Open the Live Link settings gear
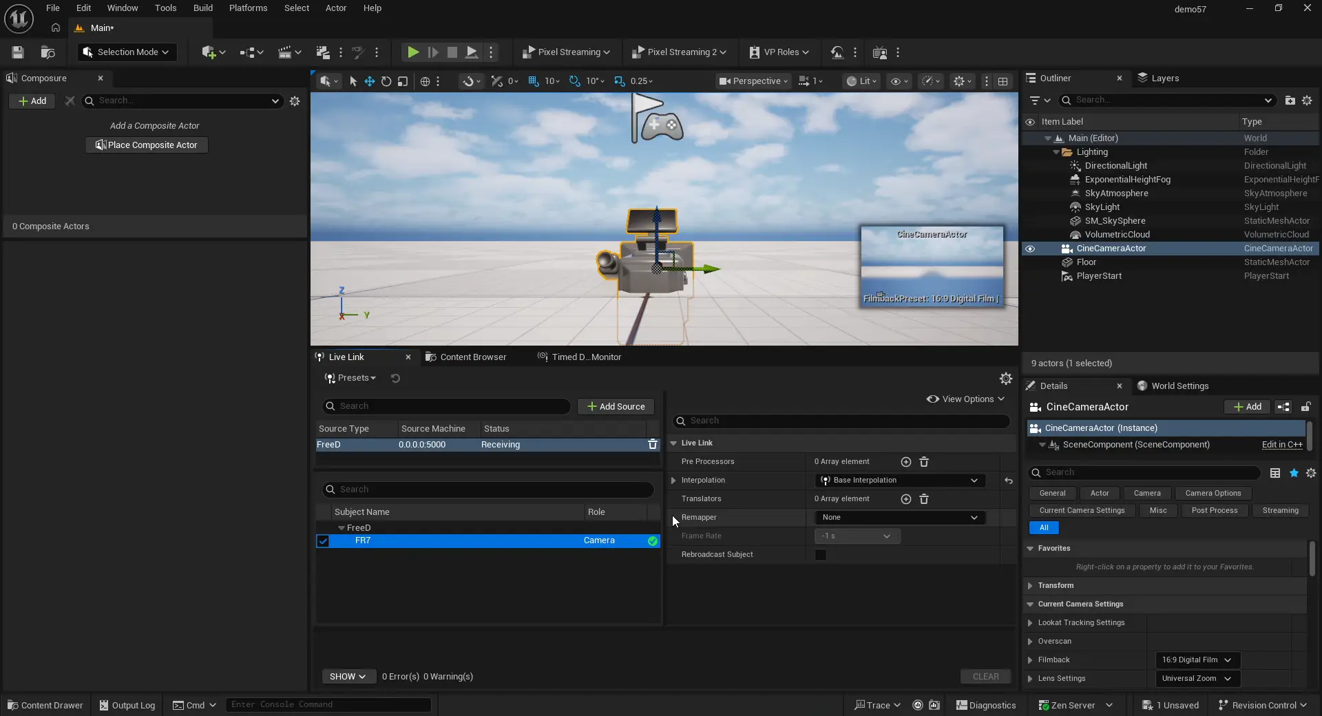Screen dimensions: 1322x716 click(1006, 379)
